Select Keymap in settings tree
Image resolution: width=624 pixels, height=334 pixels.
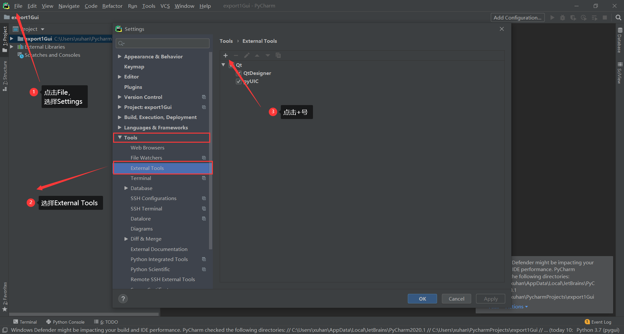(x=134, y=66)
